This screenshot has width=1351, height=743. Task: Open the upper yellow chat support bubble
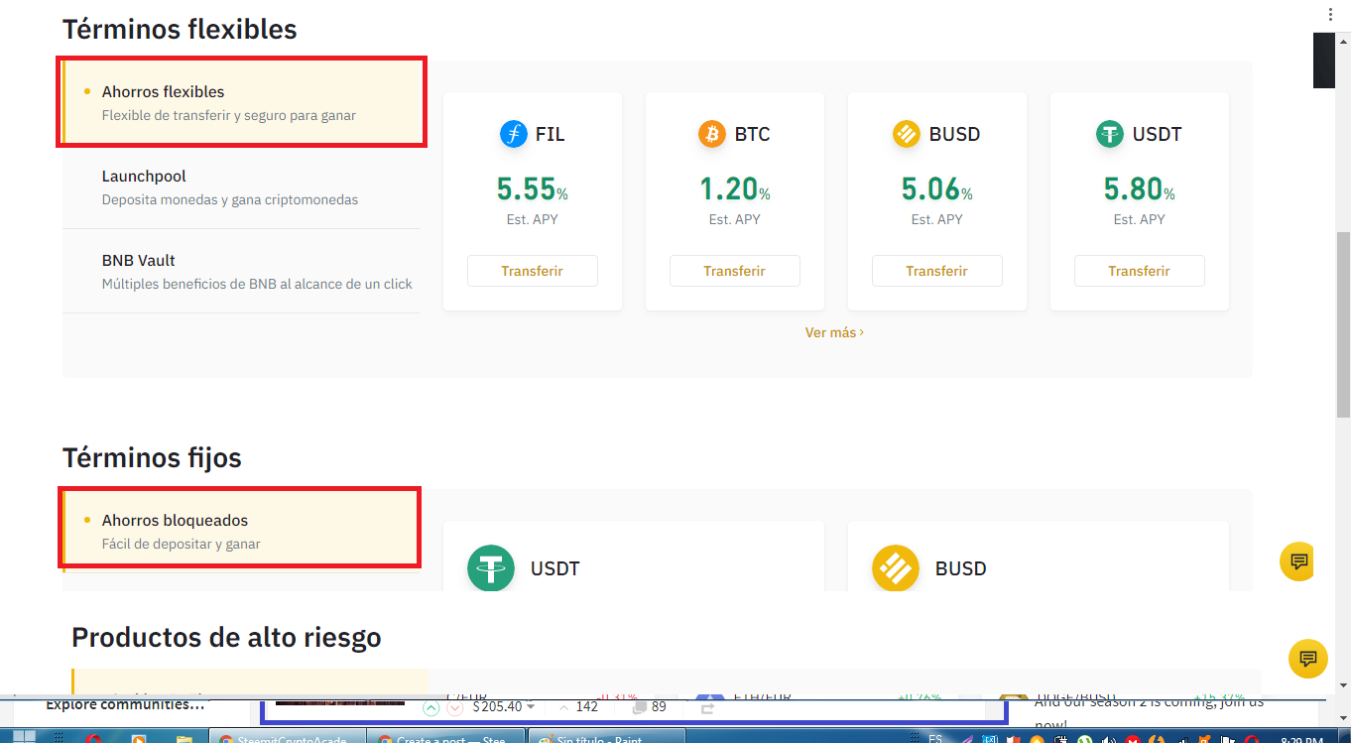coord(1297,561)
